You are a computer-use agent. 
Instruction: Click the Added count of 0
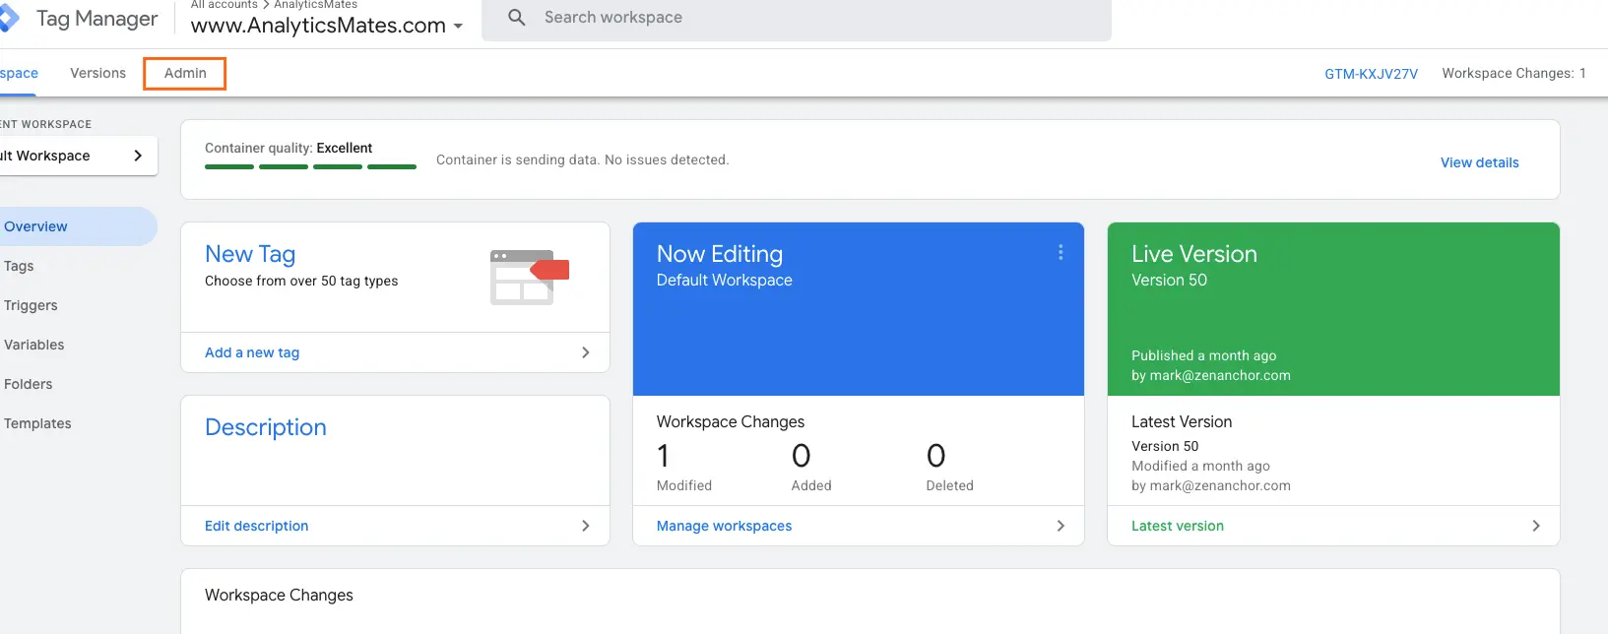802,456
